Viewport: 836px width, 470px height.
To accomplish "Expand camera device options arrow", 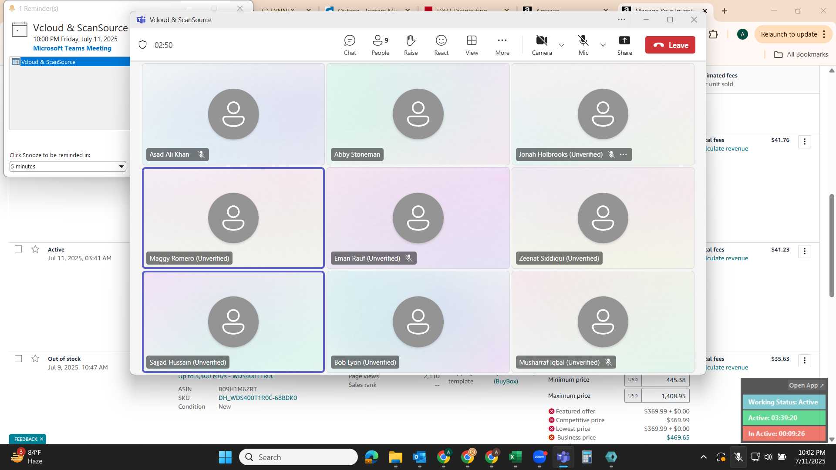I will [562, 45].
